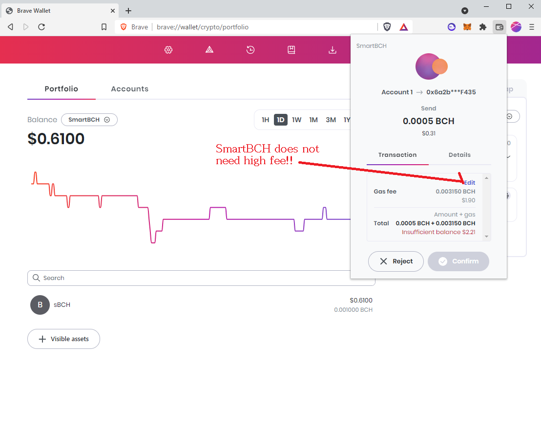Open bookmarks icon in top bar

[x=291, y=50]
